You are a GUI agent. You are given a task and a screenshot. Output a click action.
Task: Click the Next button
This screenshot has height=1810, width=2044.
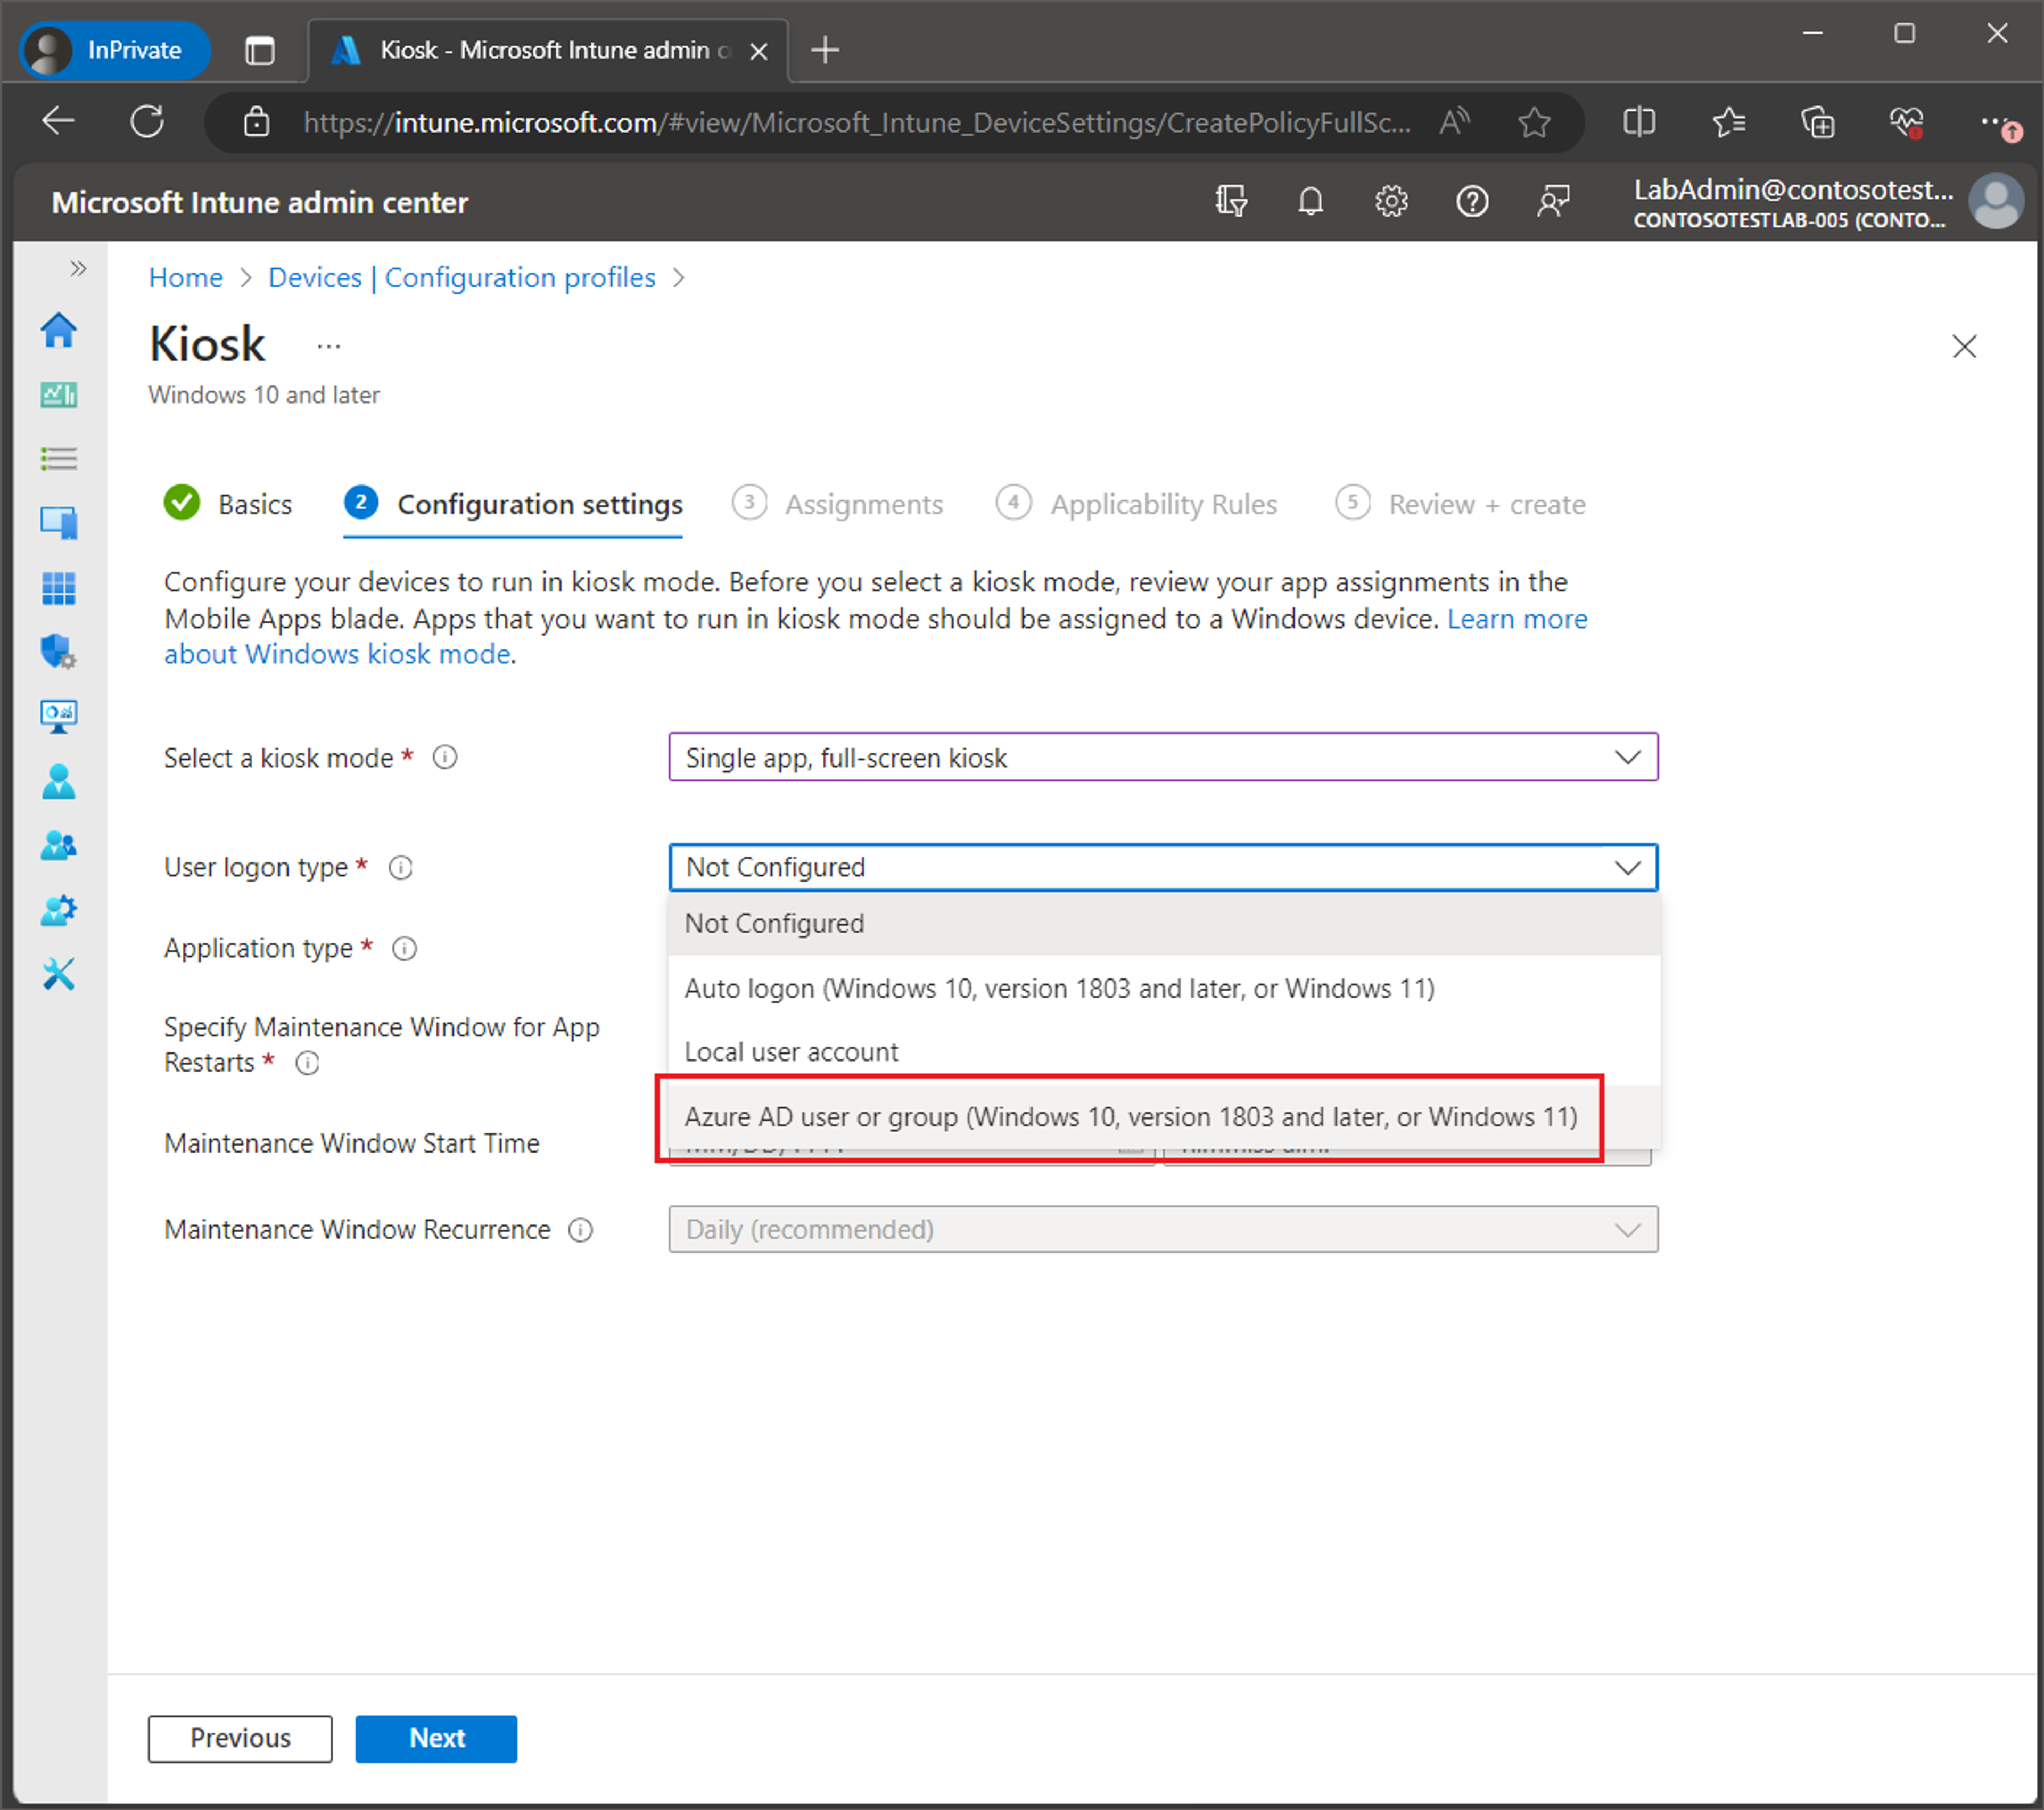(x=436, y=1738)
